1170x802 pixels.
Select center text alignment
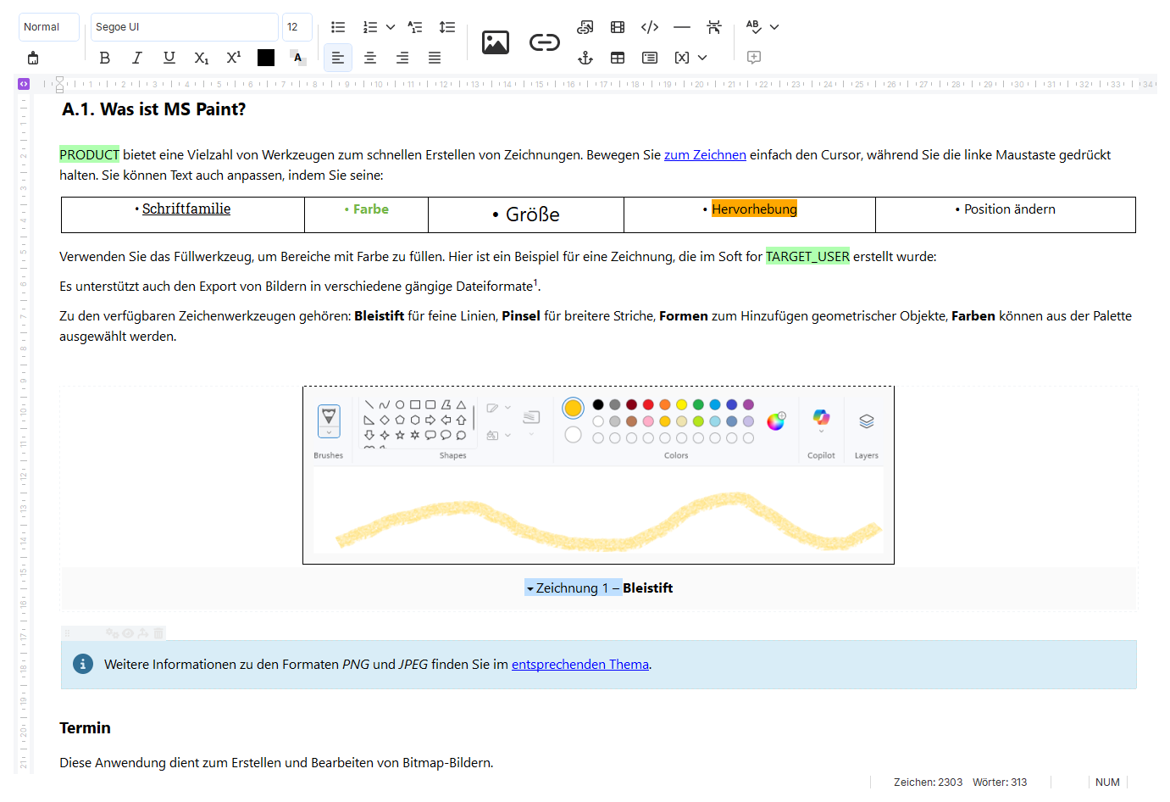(370, 58)
